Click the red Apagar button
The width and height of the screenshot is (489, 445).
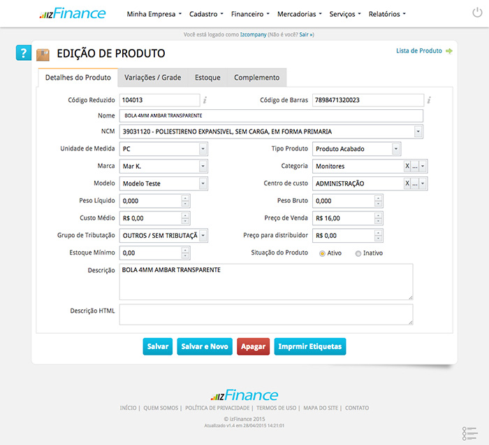(253, 346)
